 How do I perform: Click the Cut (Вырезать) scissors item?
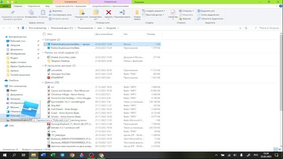pyautogui.click(x=56, y=11)
